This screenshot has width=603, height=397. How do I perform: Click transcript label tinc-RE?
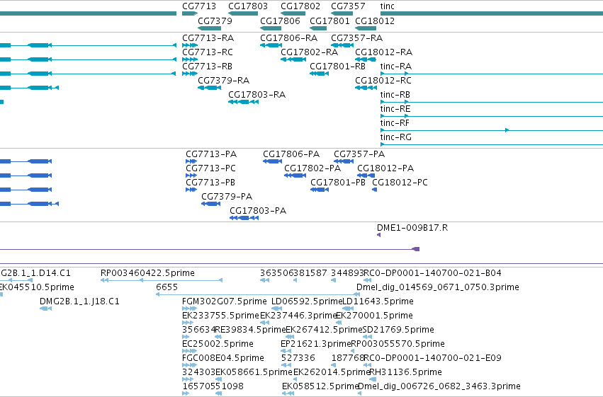pos(395,109)
